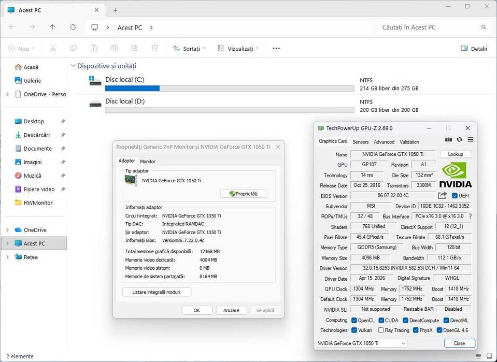The image size is (497, 362).
Task: Click the Proprietăți button
Action: pos(244,194)
